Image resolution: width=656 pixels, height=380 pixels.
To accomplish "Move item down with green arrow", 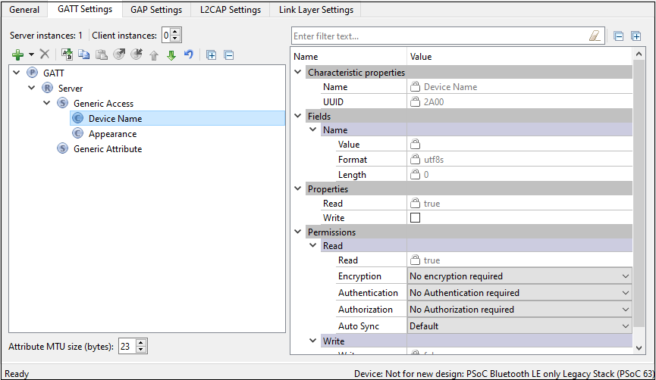I will click(x=171, y=55).
